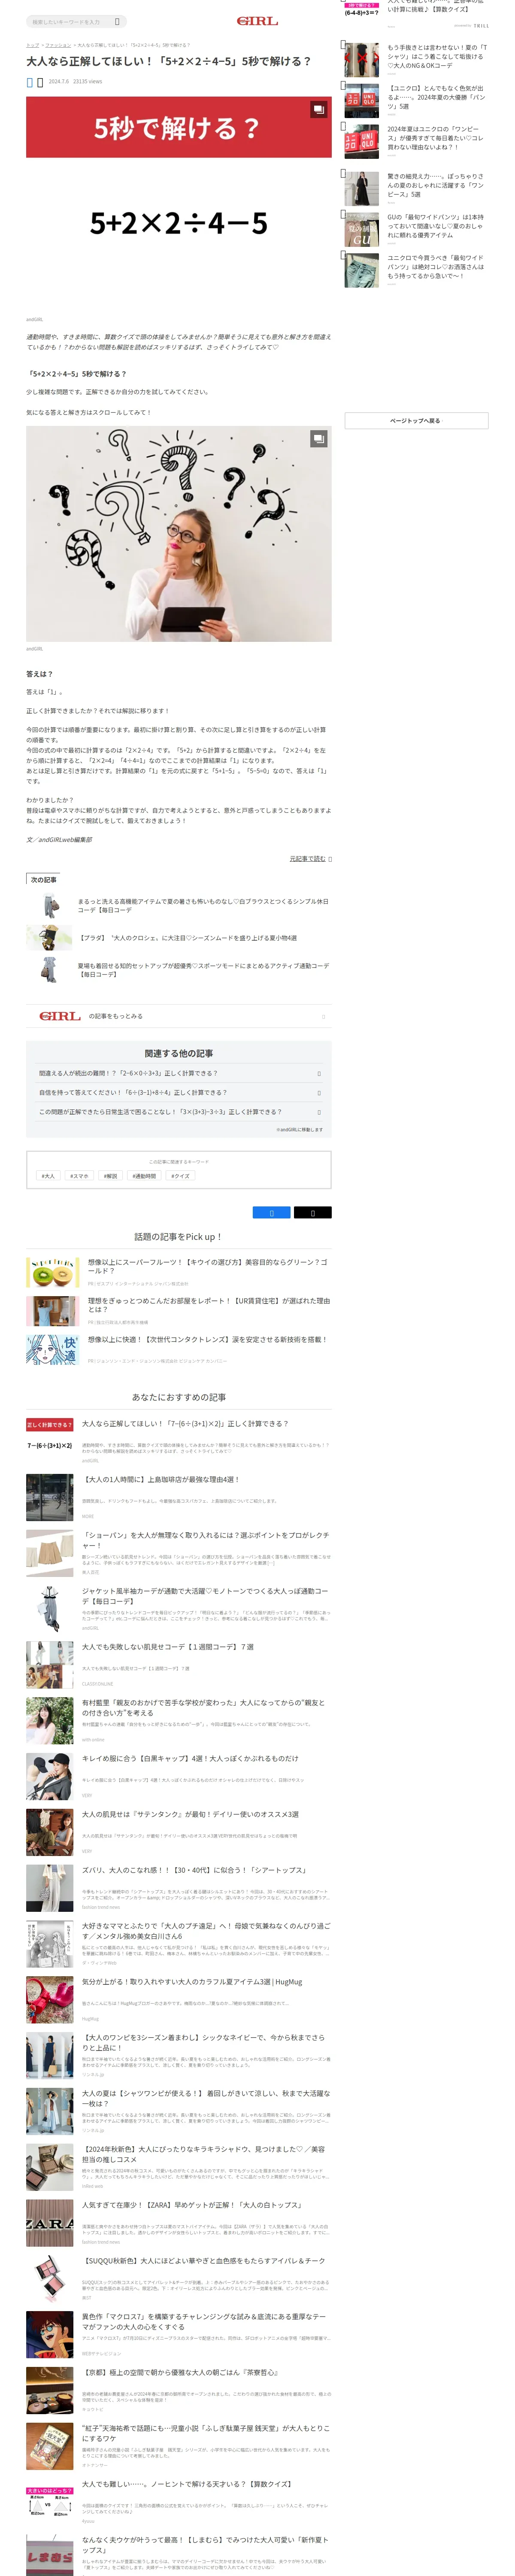Click the 正しく計算できる？ quiz thumbnail
The width and height of the screenshot is (515, 2576).
pos(50,1441)
